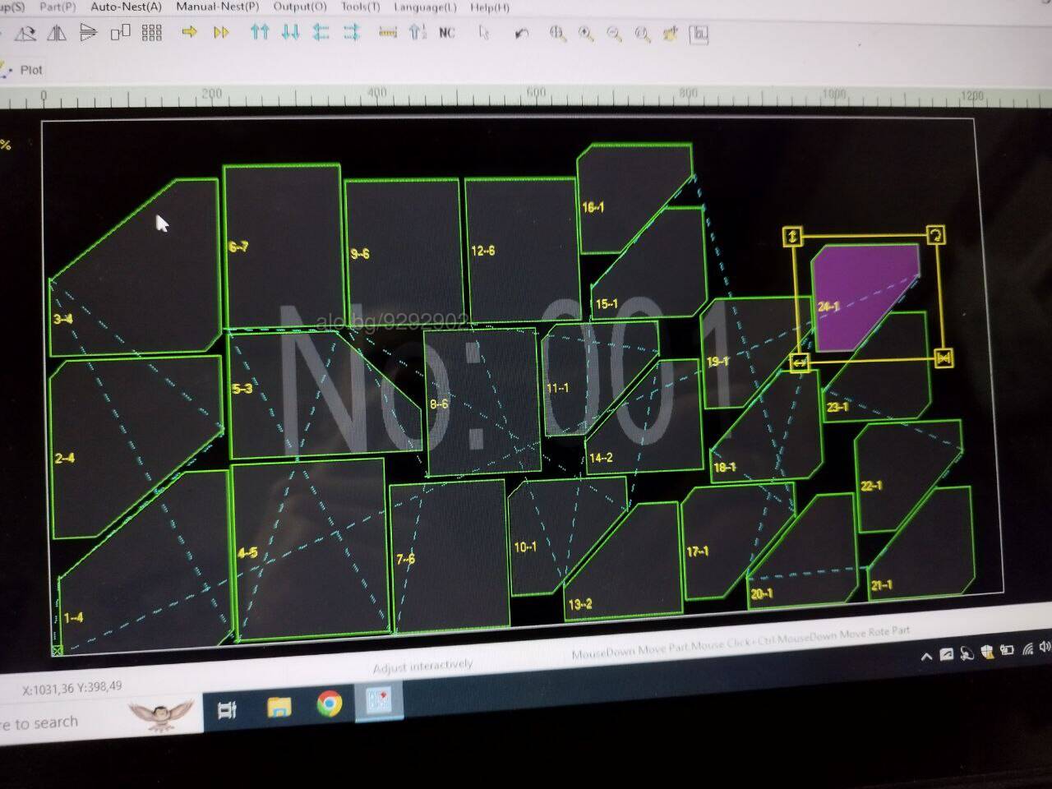This screenshot has width=1052, height=789.
Task: Click the blue move-right arrows icon
Action: (352, 32)
